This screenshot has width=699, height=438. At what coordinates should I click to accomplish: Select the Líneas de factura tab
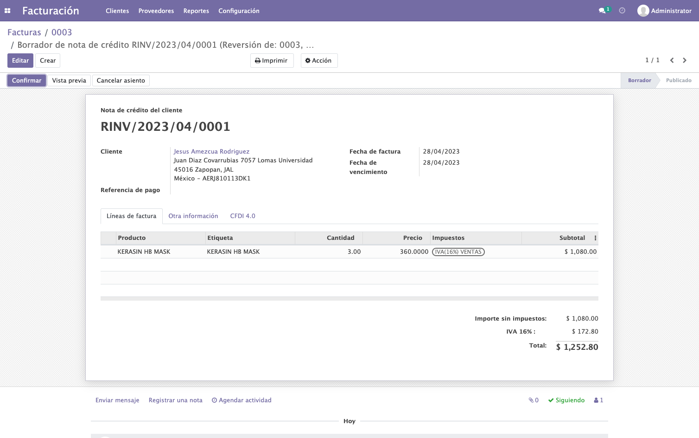(132, 216)
